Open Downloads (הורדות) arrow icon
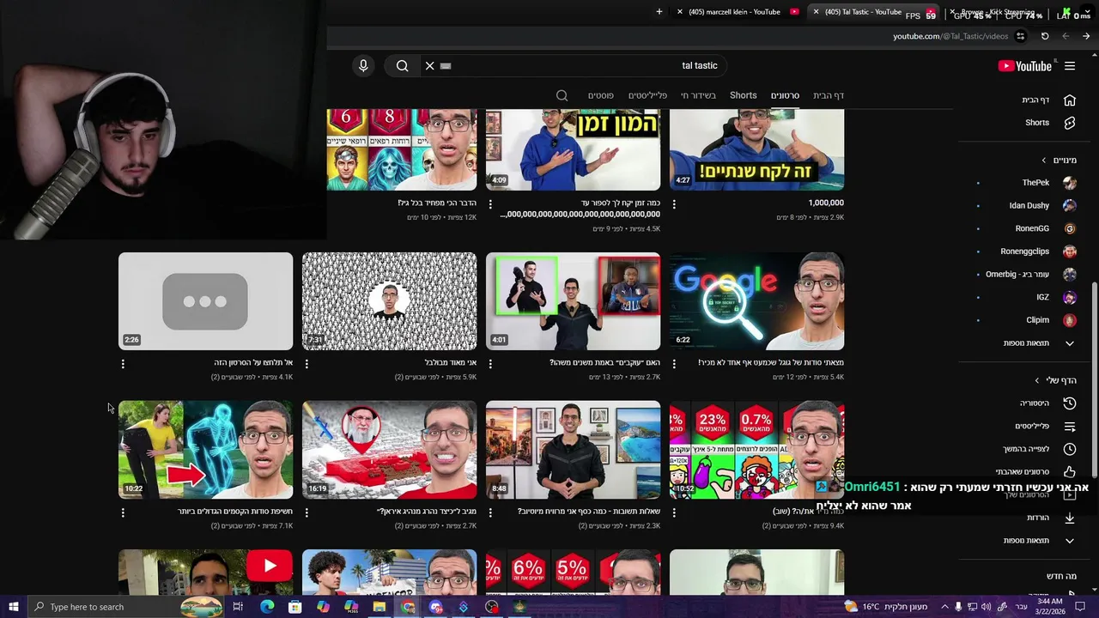 pos(1070,518)
